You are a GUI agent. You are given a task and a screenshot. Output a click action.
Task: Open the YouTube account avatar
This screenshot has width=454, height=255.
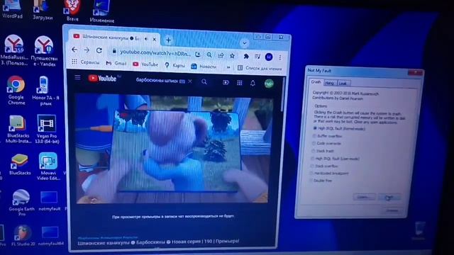tap(269, 84)
